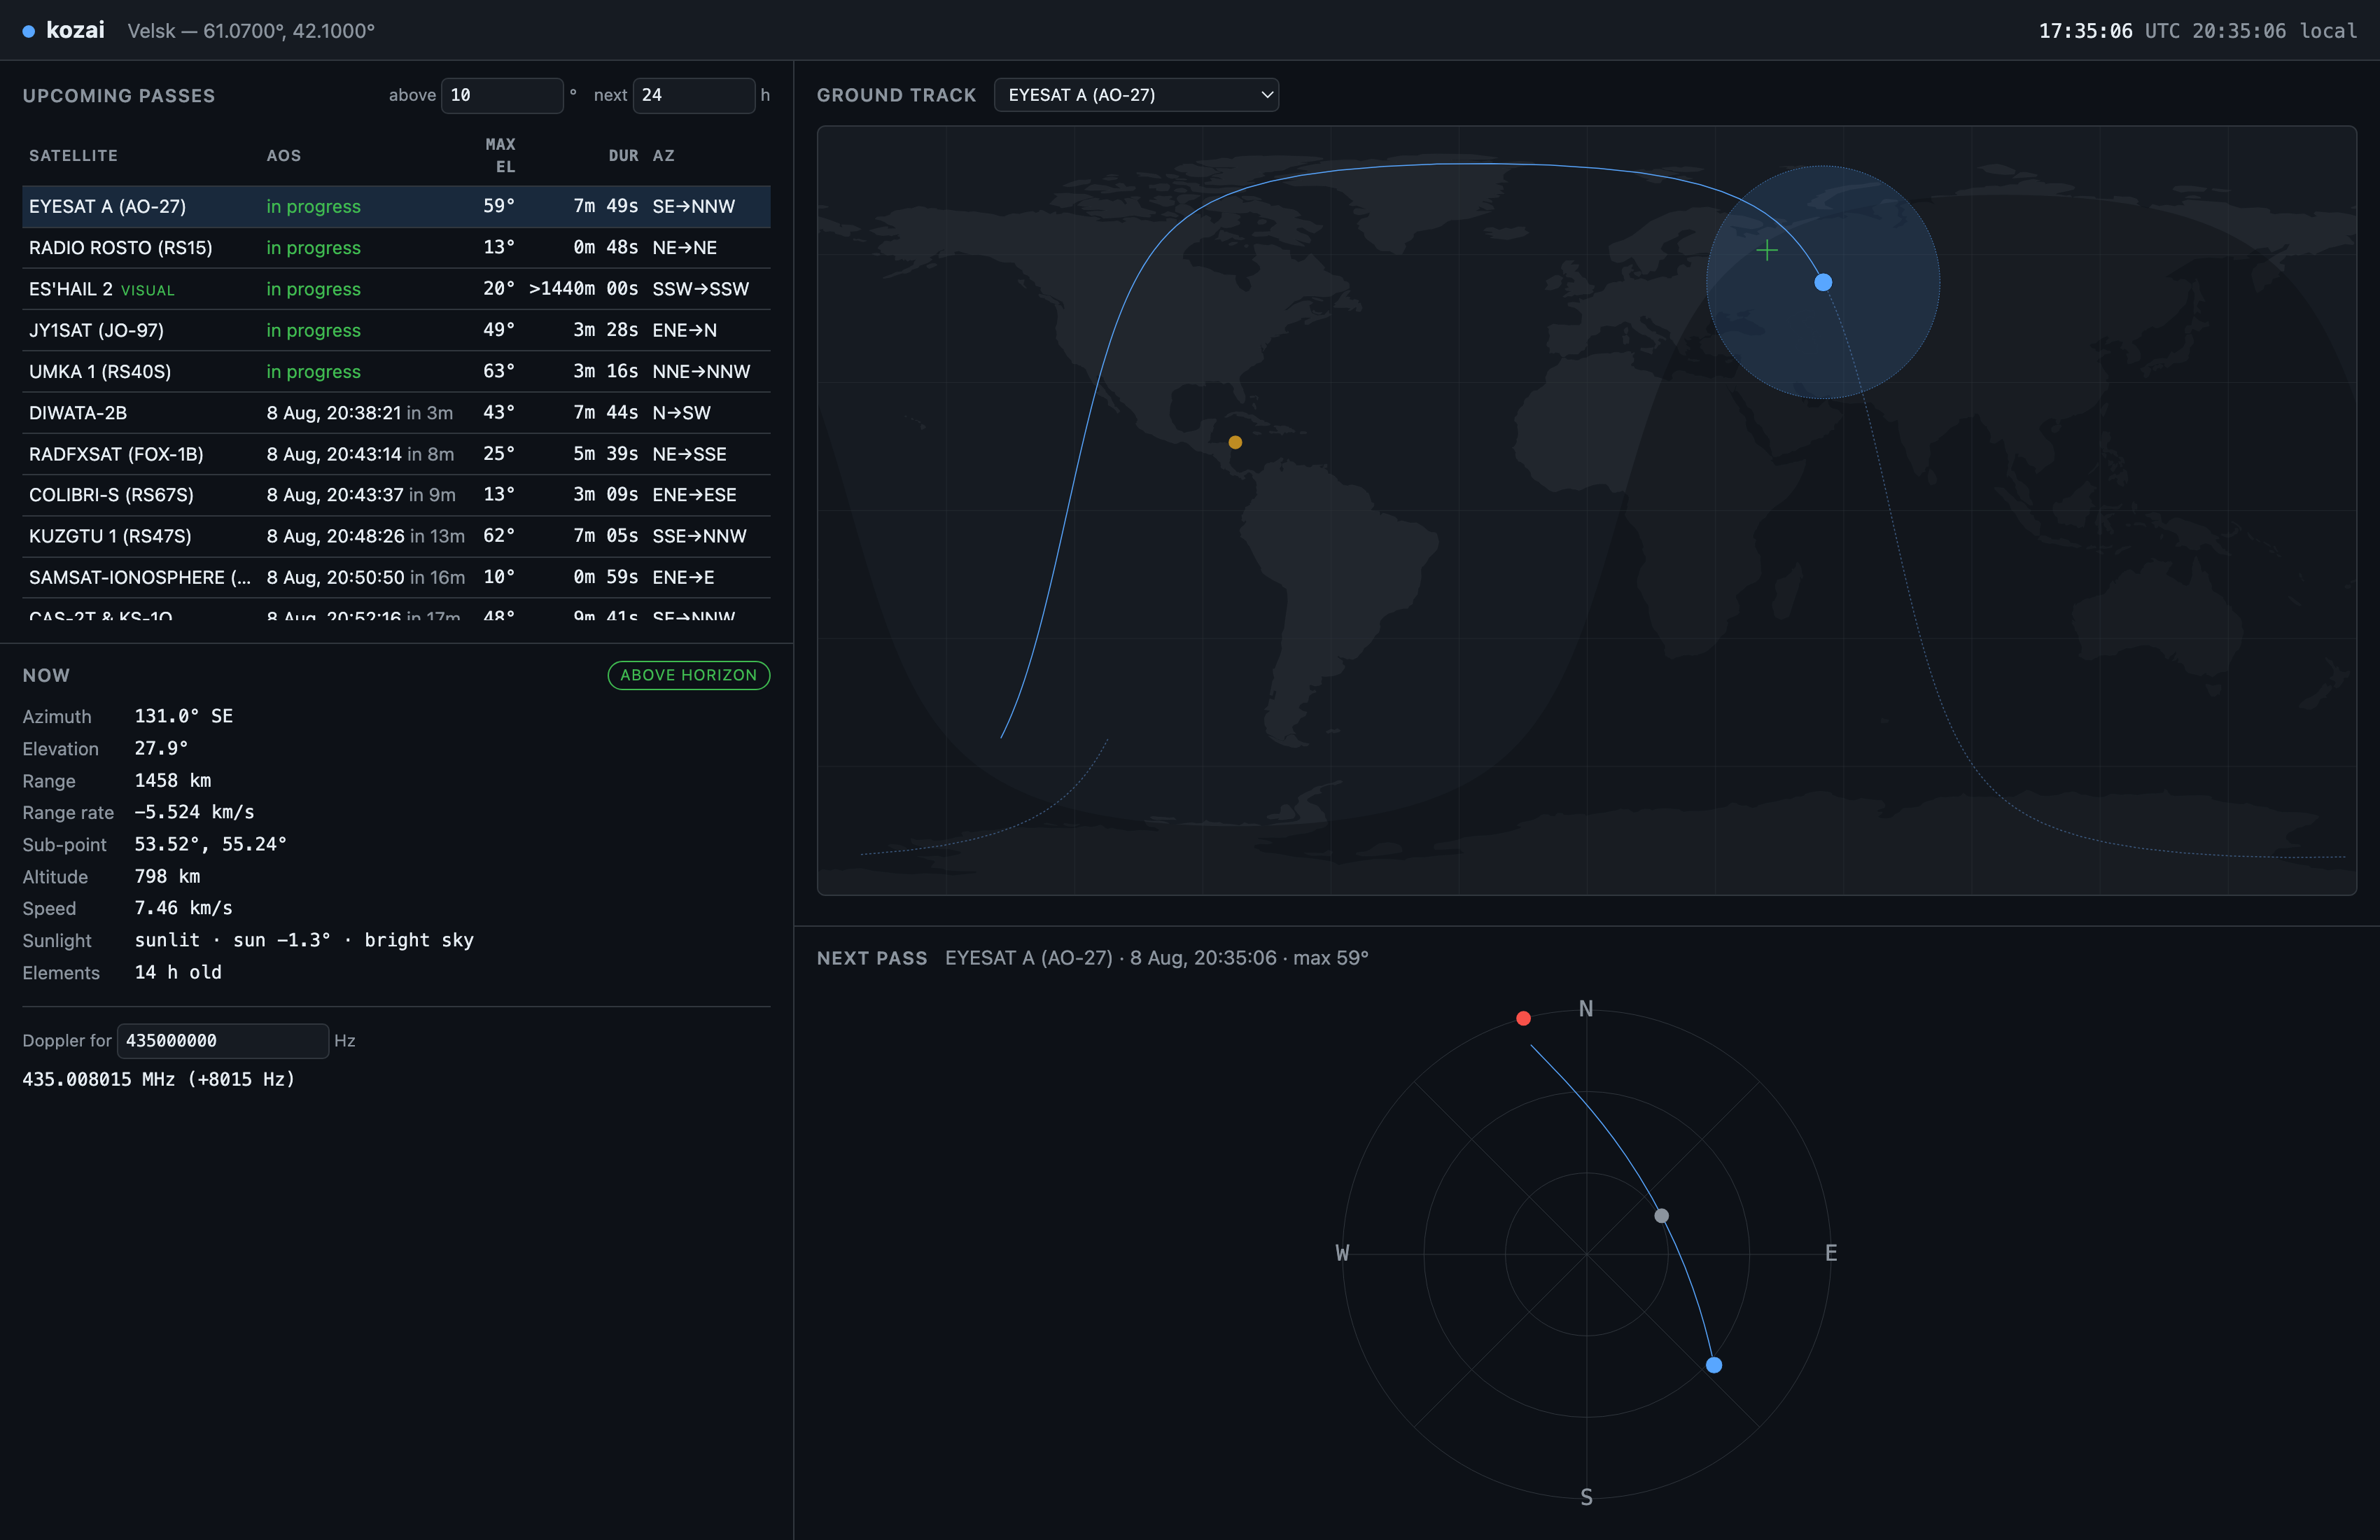This screenshot has height=1540, width=2380.
Task: Select the RADFXSAT (FOX-1B) pass row
Action: pyautogui.click(x=396, y=454)
